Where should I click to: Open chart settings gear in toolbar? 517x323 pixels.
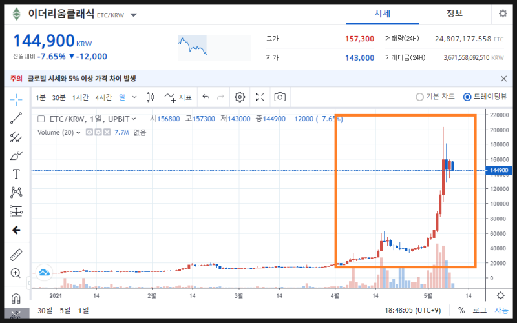click(240, 97)
